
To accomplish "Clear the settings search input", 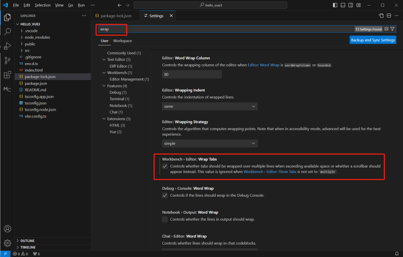I will pos(386,29).
